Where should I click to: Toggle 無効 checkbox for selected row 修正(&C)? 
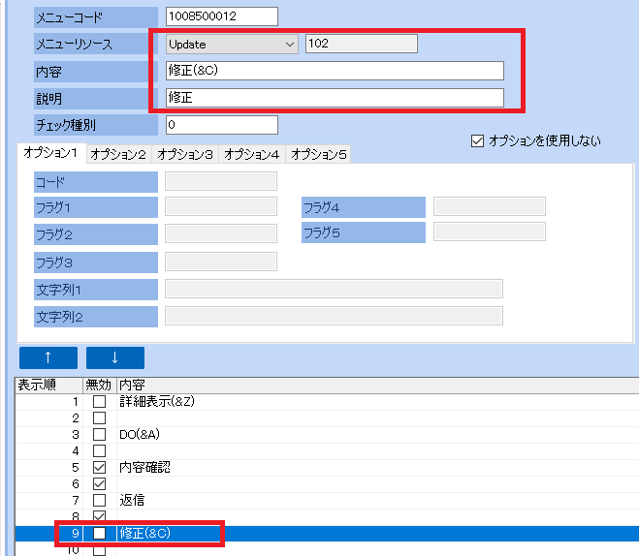click(x=100, y=533)
